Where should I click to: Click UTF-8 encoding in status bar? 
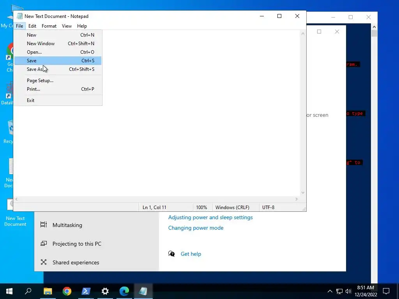268,208
